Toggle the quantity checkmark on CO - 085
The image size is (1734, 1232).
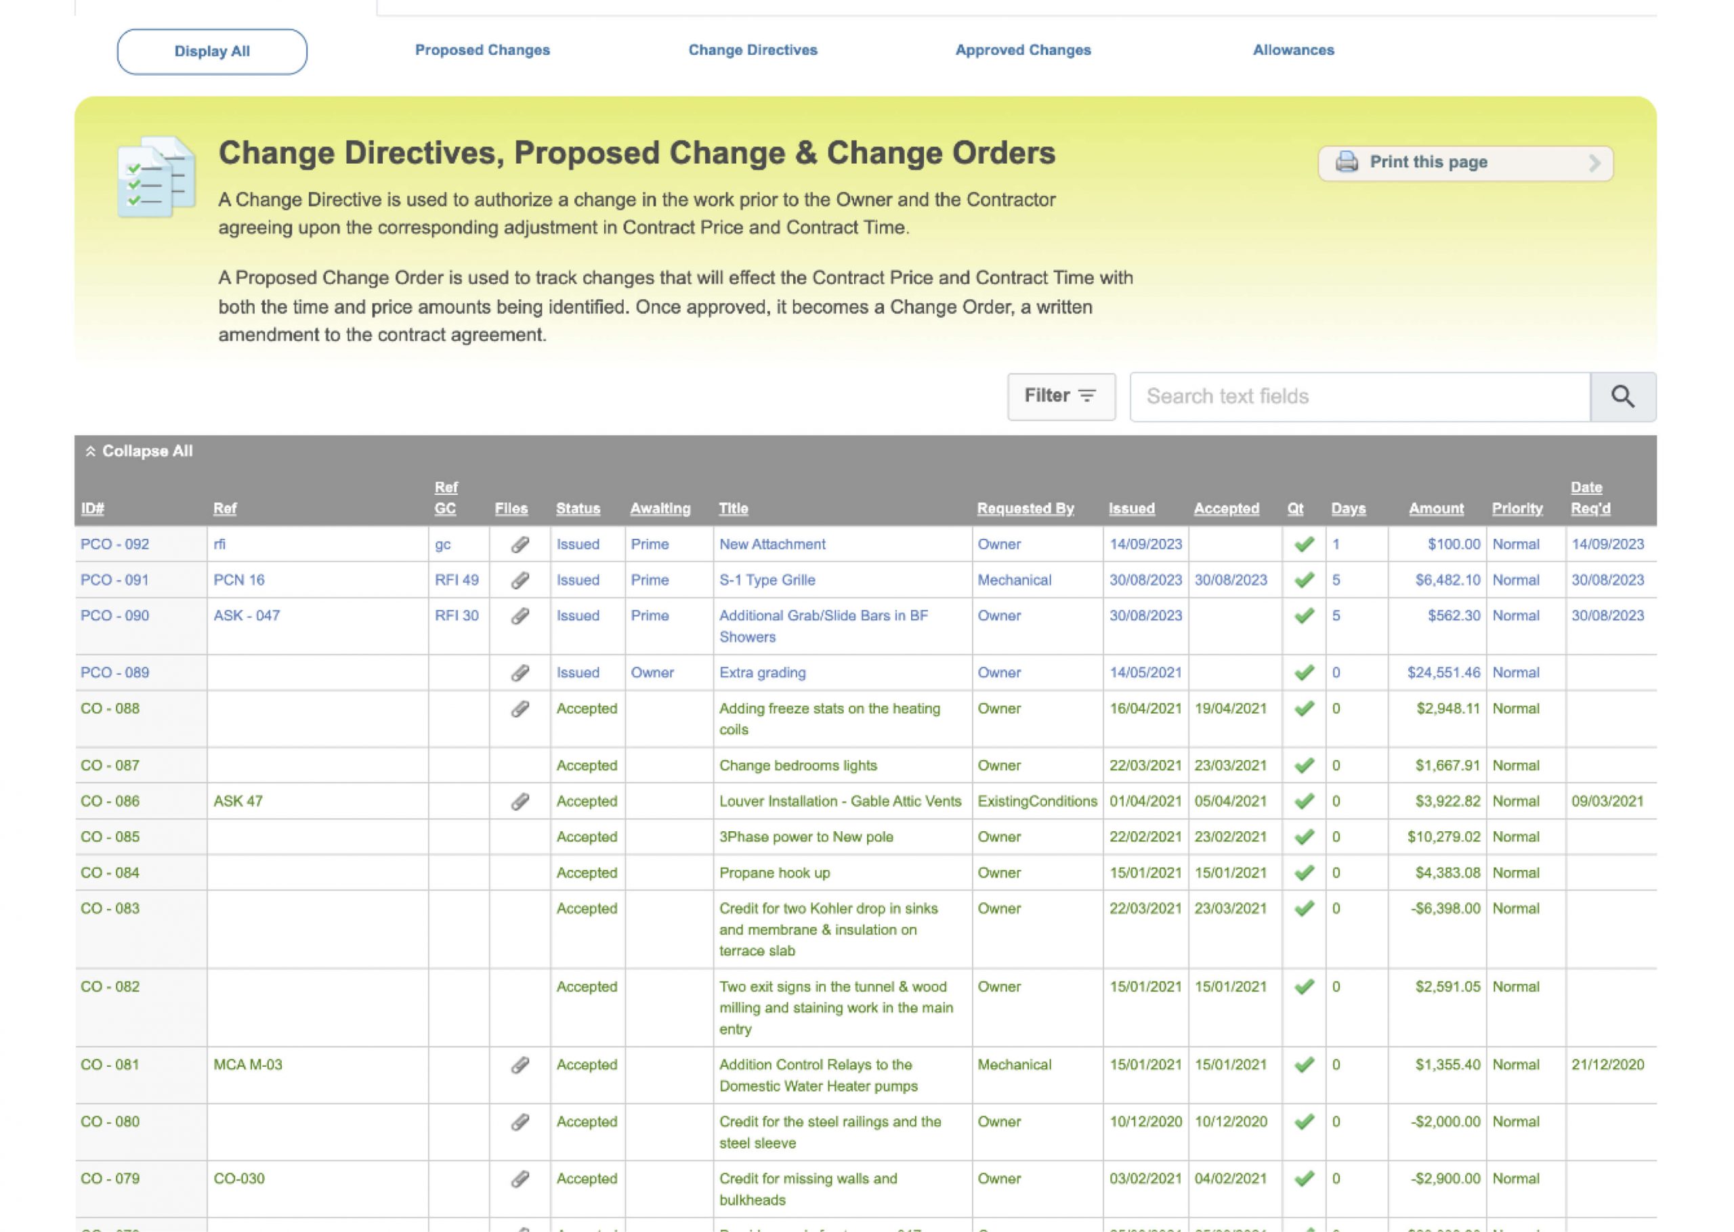click(x=1305, y=837)
